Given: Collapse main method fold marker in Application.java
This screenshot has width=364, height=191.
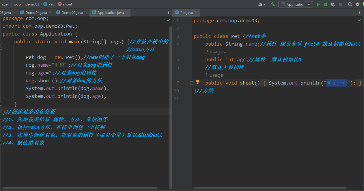Looking at the screenshot, I should [x=1, y=42].
